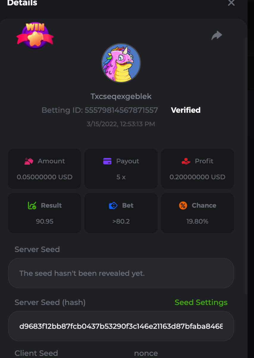
Task: Click the 0.20000000 USD profit value
Action: pyautogui.click(x=197, y=177)
